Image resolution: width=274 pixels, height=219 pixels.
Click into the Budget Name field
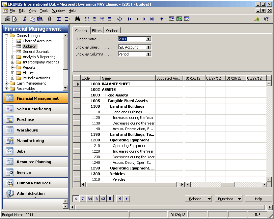pos(132,39)
